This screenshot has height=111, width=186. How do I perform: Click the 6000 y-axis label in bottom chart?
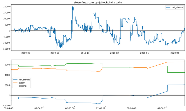[x=7, y=65]
